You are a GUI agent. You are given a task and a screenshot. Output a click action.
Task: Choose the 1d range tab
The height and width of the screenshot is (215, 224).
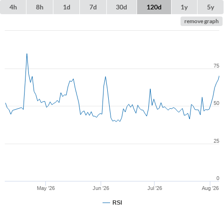[67, 7]
